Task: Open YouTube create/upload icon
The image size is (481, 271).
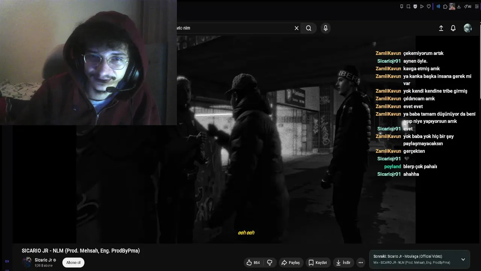Action: [441, 28]
